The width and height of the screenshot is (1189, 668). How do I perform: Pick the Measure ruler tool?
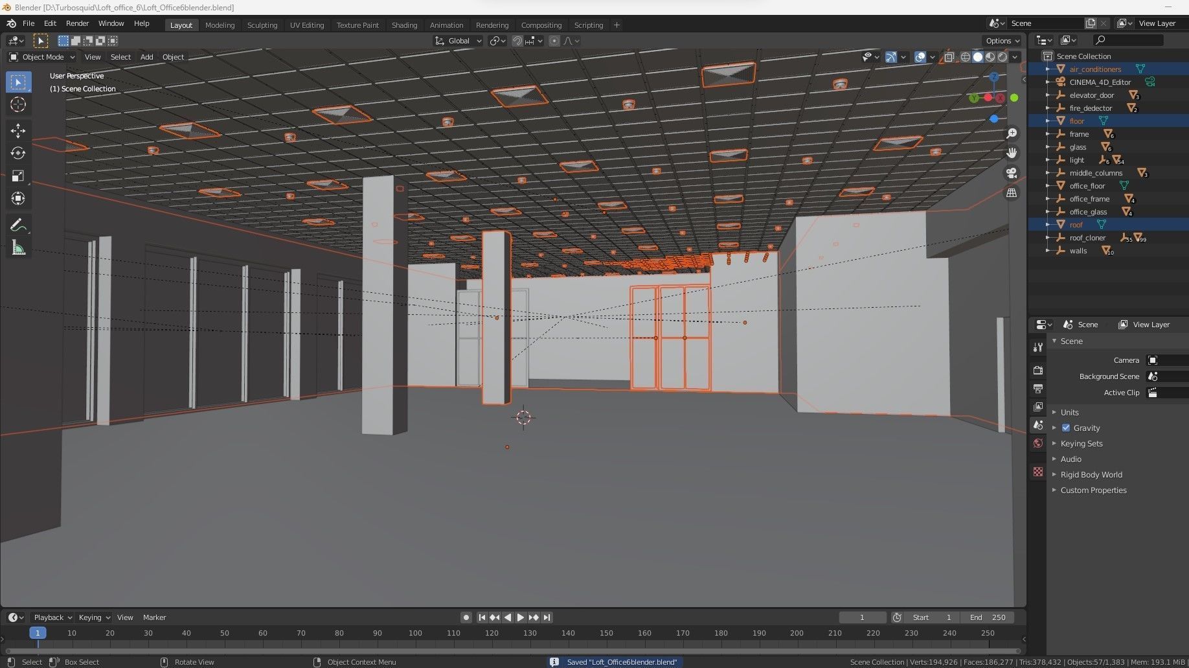click(18, 248)
